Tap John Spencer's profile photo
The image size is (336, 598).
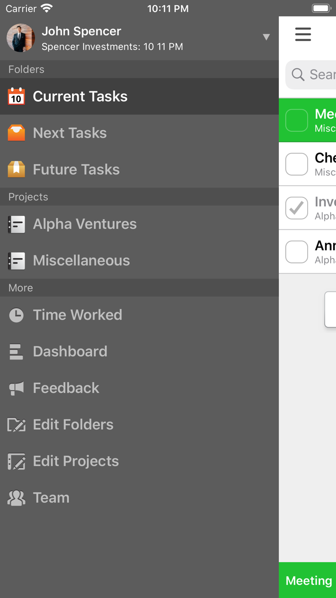coord(21,38)
